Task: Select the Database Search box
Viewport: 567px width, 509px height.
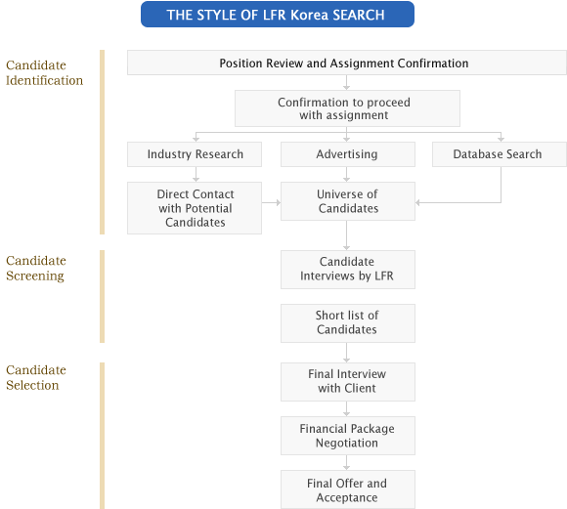Action: tap(500, 154)
